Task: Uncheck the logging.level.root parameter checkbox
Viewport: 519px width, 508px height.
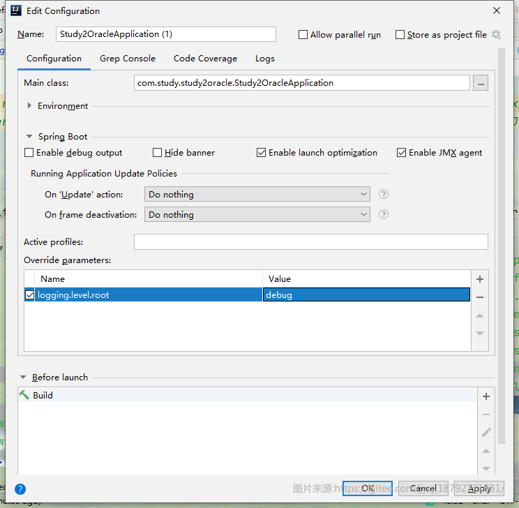Action: click(29, 294)
